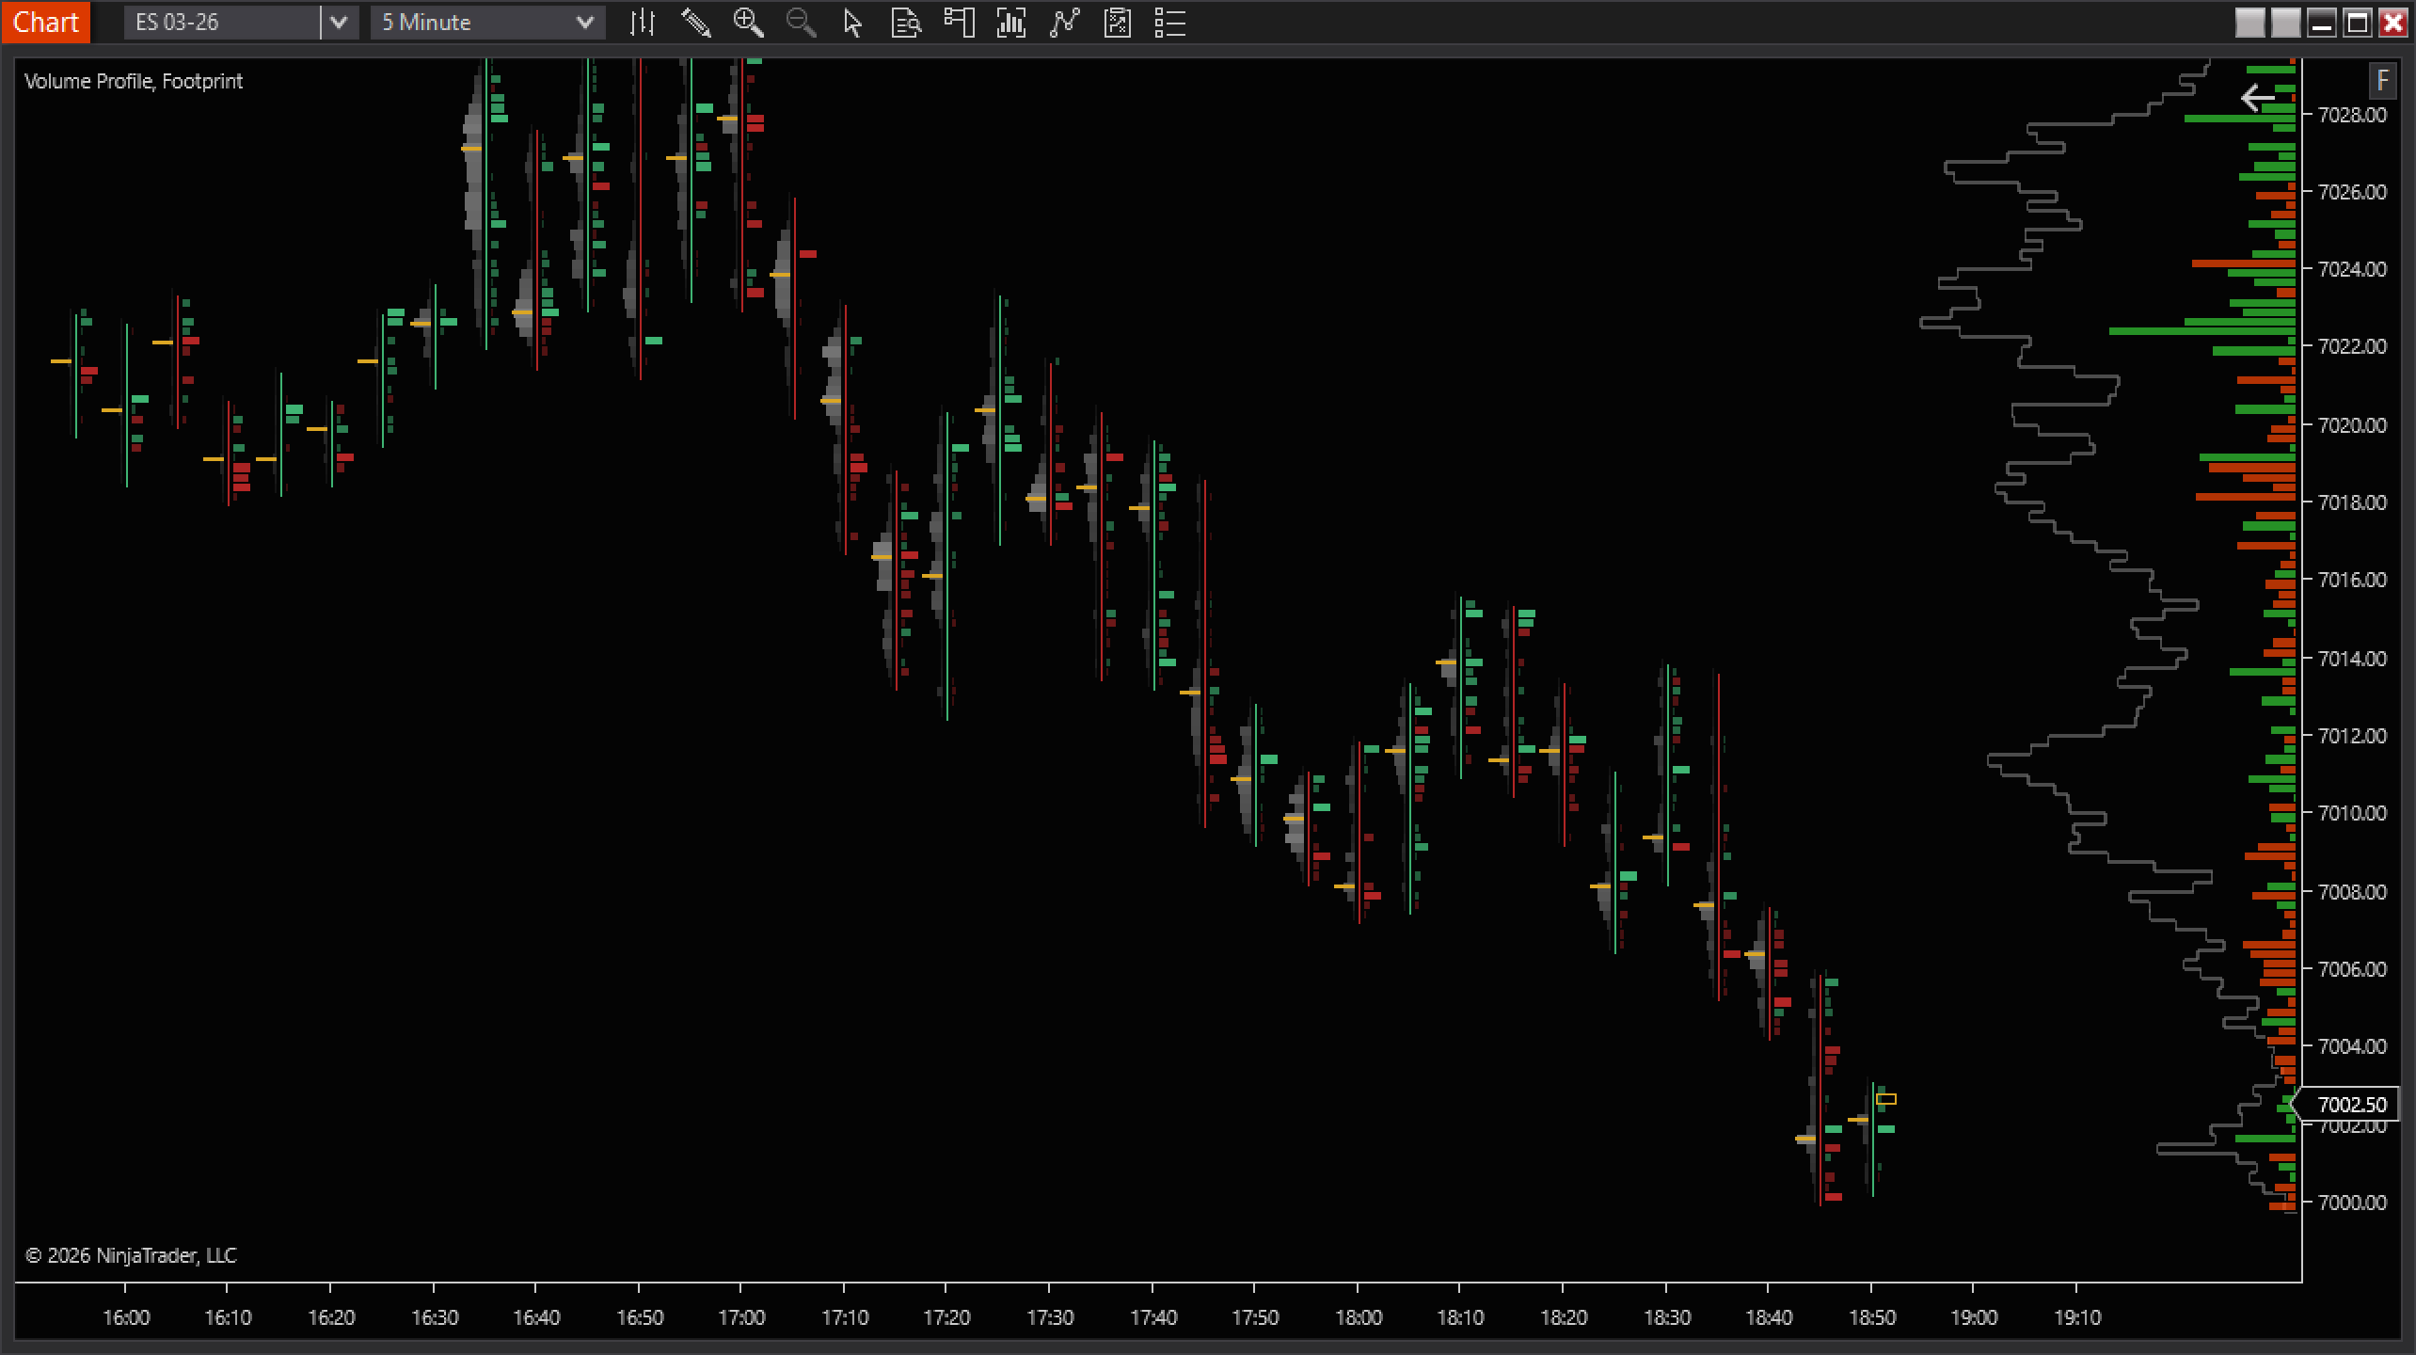Expand the ES 03-26 instrument dropdown arrow

pyautogui.click(x=340, y=23)
